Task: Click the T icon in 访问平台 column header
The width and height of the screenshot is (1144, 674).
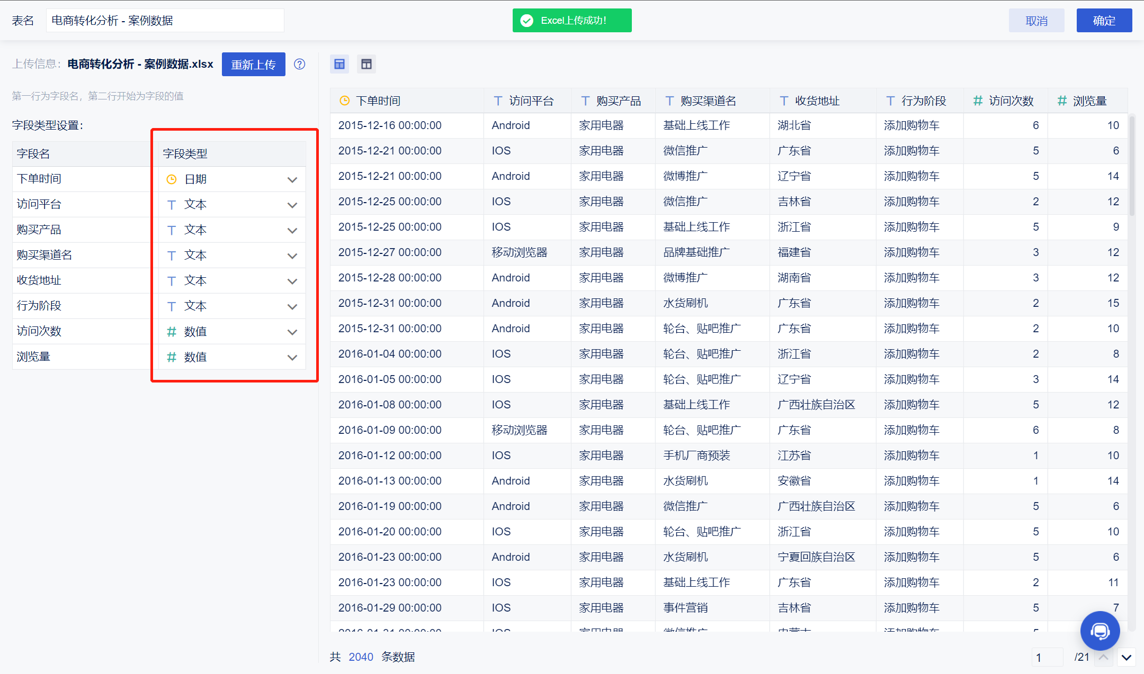Action: 498,101
